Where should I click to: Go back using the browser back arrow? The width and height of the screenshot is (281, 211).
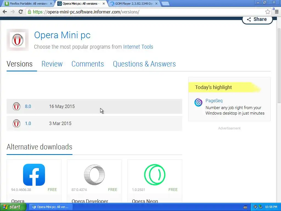(x=5, y=12)
